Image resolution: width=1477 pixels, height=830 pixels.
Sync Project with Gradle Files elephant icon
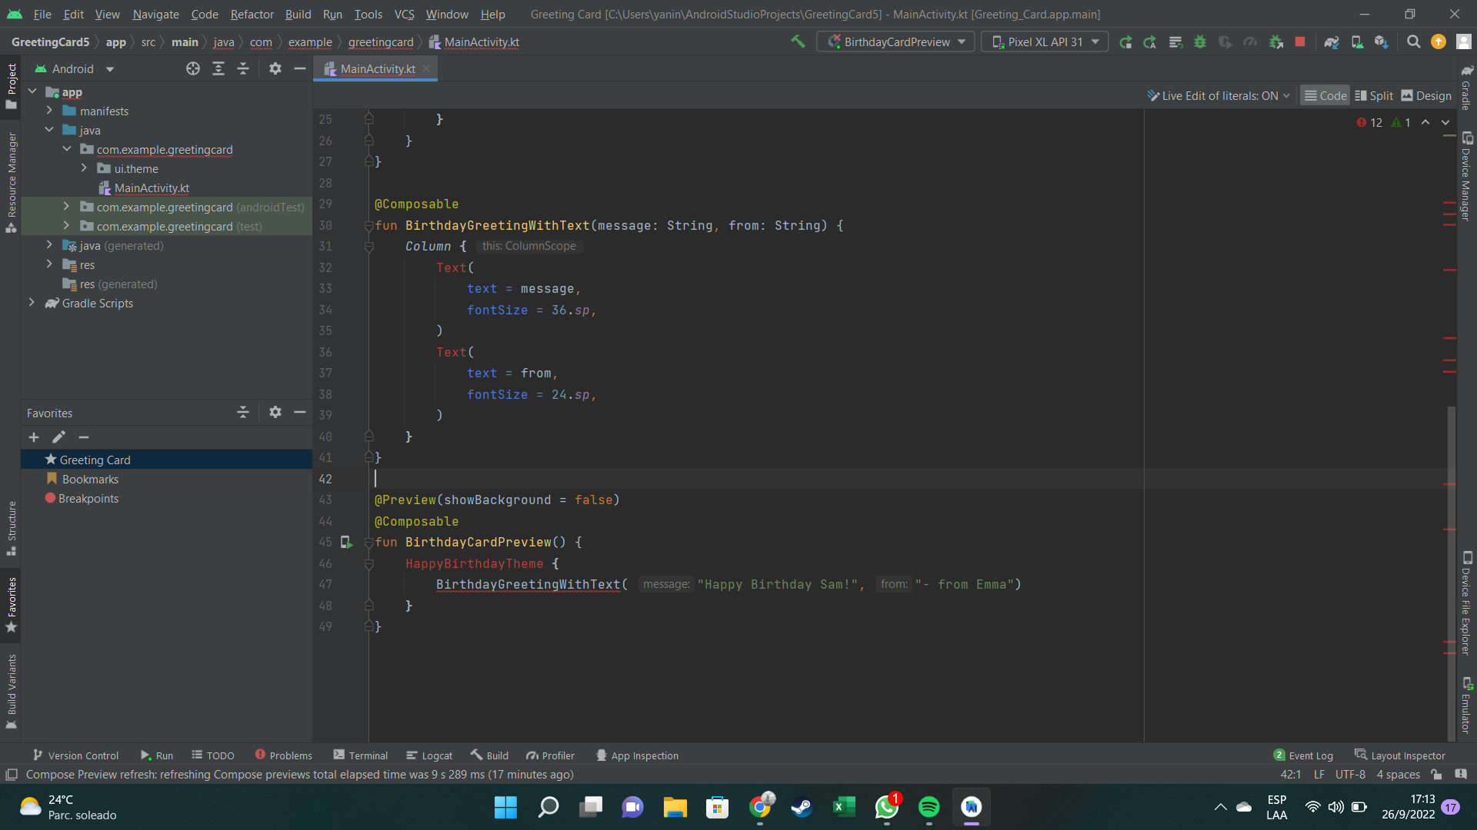(x=1332, y=41)
